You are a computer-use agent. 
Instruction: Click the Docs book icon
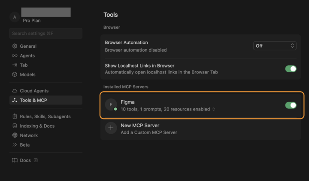tap(15, 160)
